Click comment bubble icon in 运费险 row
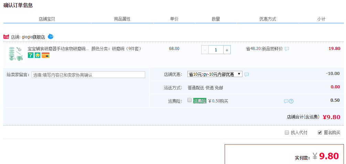 click(286, 101)
